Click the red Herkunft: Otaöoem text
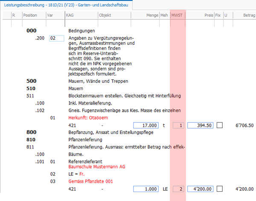256x201 pixels. click(x=88, y=118)
